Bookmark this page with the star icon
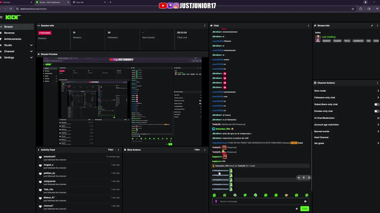 [x=353, y=9]
